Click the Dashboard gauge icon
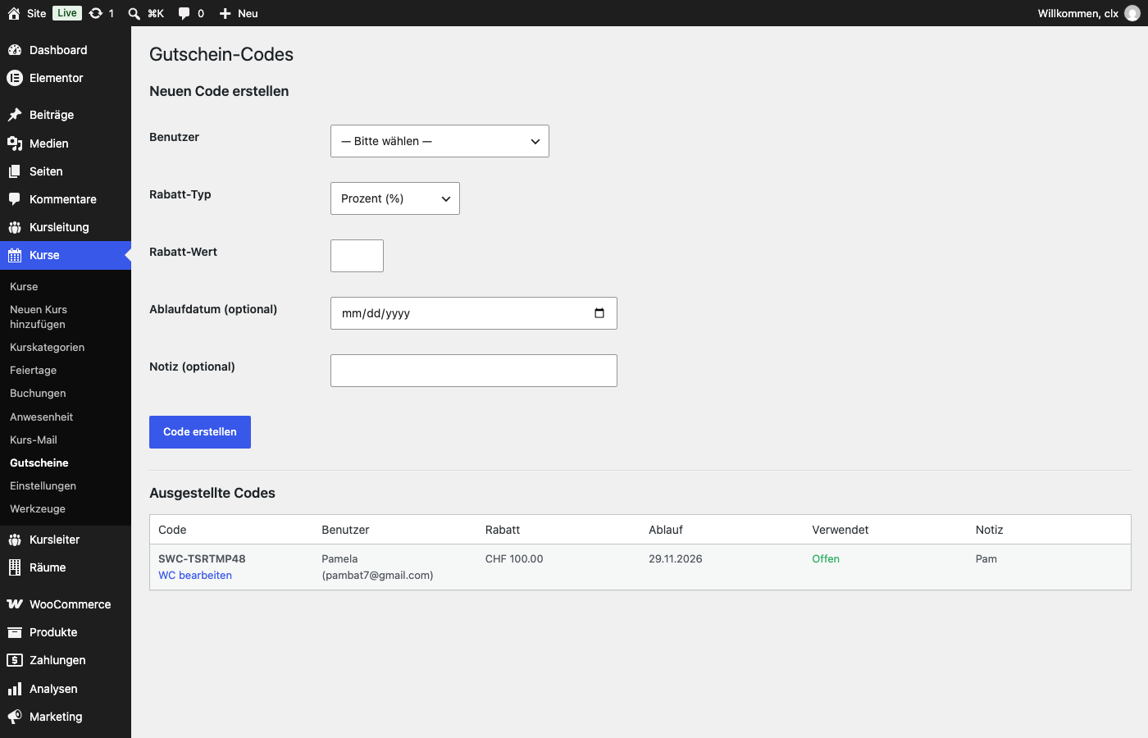 click(x=15, y=50)
